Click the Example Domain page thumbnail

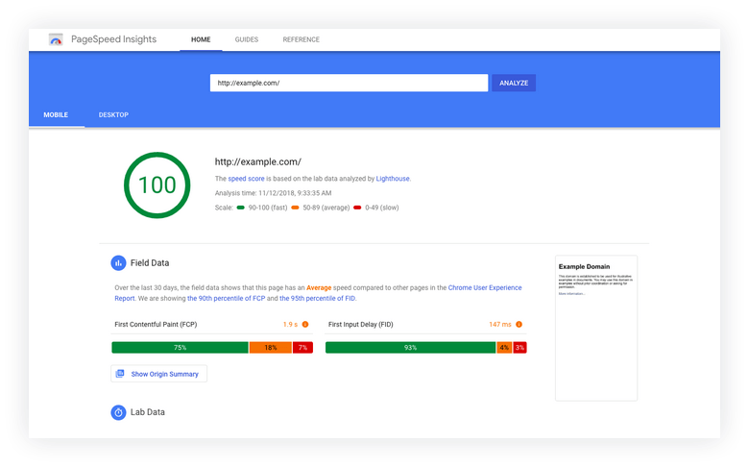596,328
